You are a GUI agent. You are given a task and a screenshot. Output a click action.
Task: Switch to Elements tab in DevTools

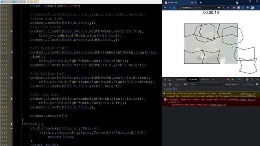(x=180, y=79)
